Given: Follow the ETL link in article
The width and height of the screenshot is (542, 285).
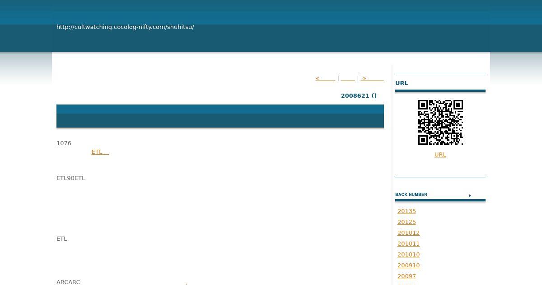Looking at the screenshot, I should pyautogui.click(x=100, y=152).
